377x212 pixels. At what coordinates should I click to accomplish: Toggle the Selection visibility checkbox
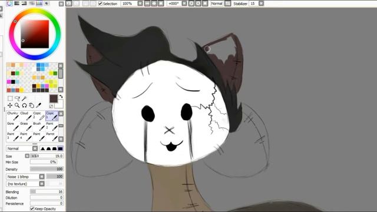click(x=100, y=4)
